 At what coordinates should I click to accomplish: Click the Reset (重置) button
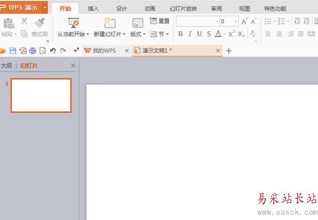click(160, 21)
